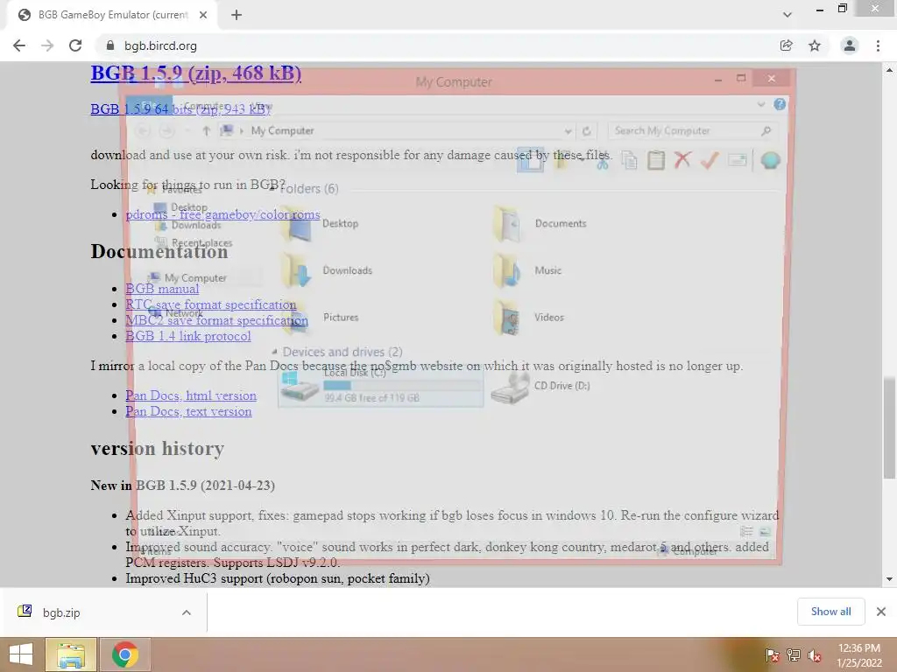897x672 pixels.
Task: Open Documents folder in My Computer
Action: (x=540, y=223)
